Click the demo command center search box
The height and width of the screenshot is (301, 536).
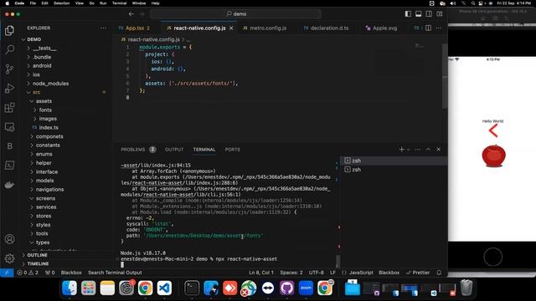click(x=235, y=14)
